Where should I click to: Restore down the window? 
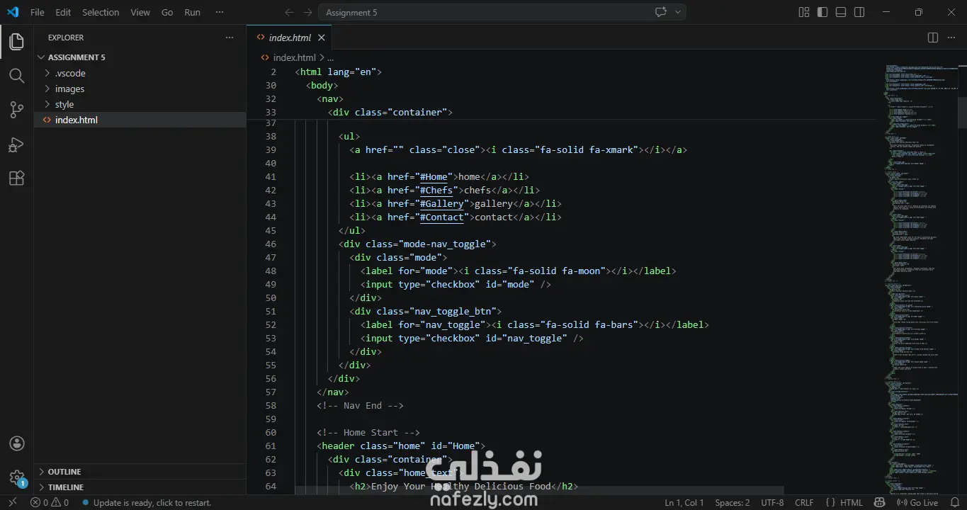[919, 12]
